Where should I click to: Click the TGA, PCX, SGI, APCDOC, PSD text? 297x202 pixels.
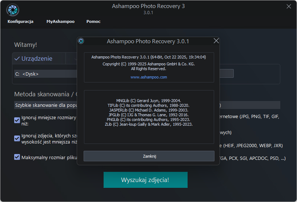coord(253,158)
